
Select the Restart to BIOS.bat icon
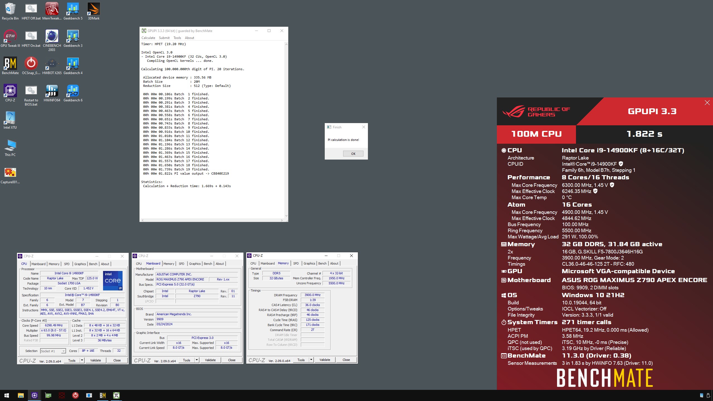[31, 95]
